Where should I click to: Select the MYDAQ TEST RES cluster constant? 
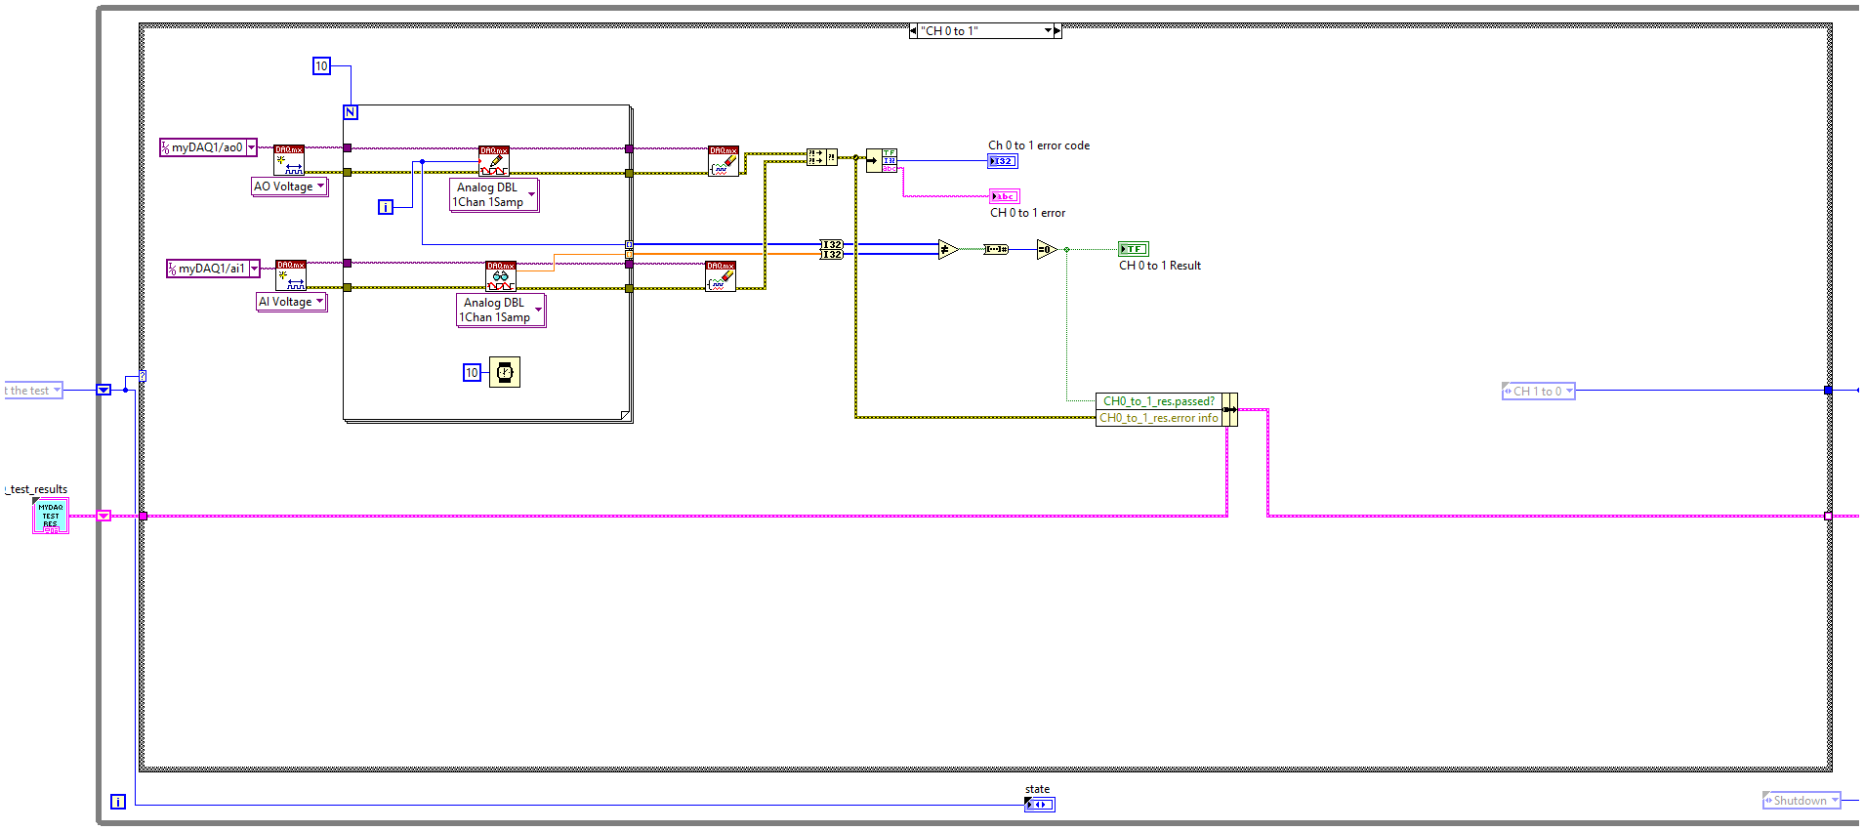(x=51, y=516)
